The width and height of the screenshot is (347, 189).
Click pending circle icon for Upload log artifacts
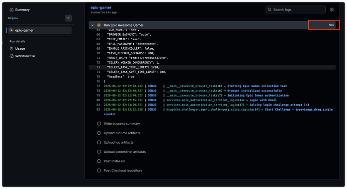click(99, 143)
